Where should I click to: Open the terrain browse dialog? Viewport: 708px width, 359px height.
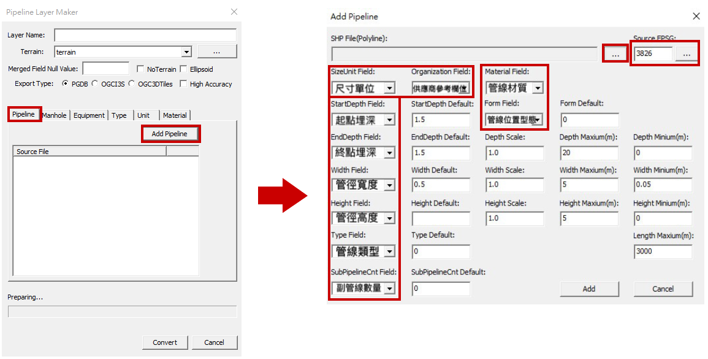(216, 52)
